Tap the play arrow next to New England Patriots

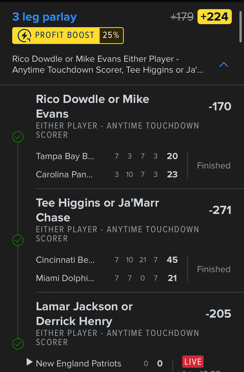tap(29, 362)
